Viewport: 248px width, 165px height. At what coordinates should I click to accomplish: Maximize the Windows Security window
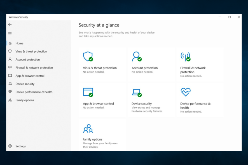230,17
